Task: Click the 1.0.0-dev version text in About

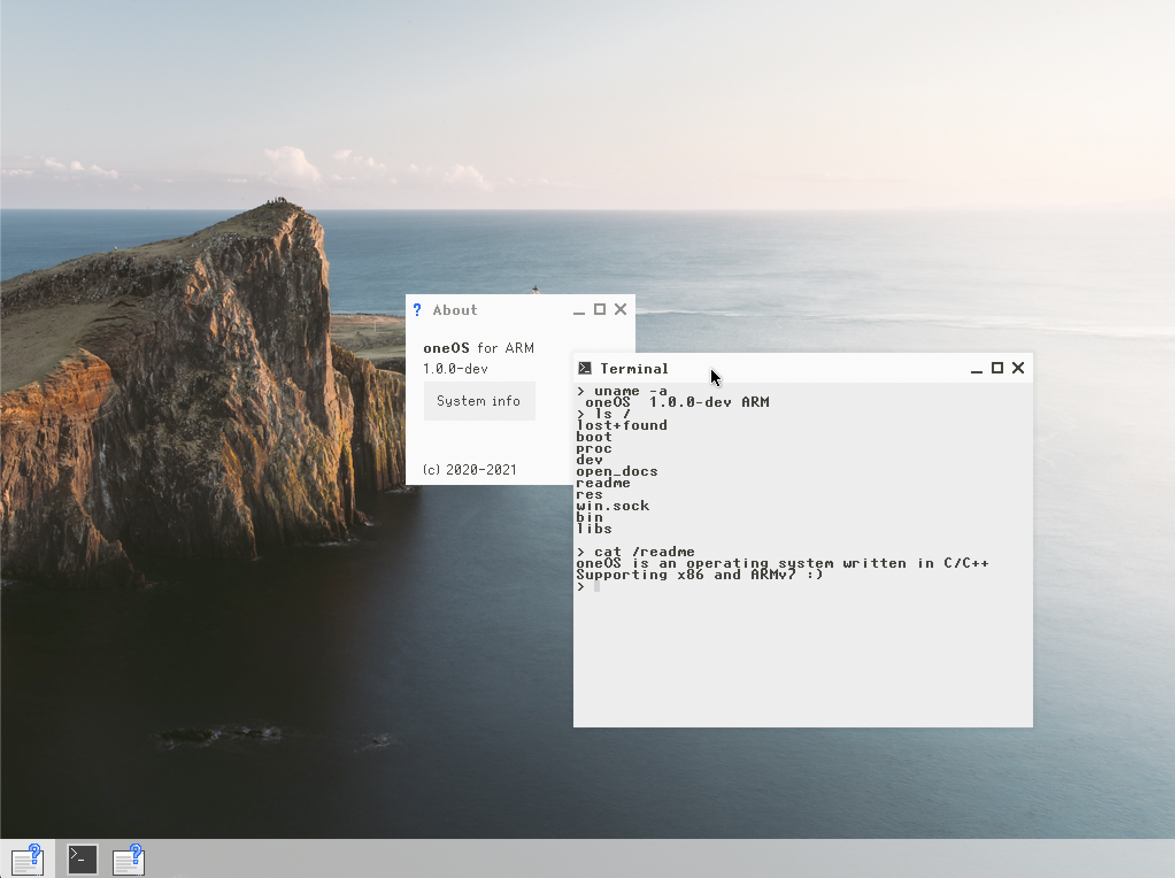Action: 456,369
